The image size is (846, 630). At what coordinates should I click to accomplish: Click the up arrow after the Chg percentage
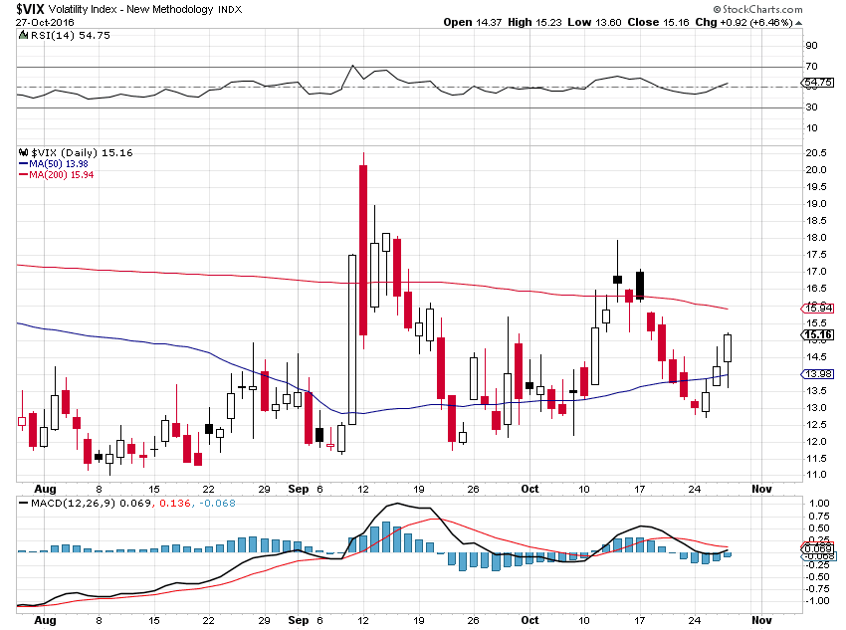tap(798, 23)
